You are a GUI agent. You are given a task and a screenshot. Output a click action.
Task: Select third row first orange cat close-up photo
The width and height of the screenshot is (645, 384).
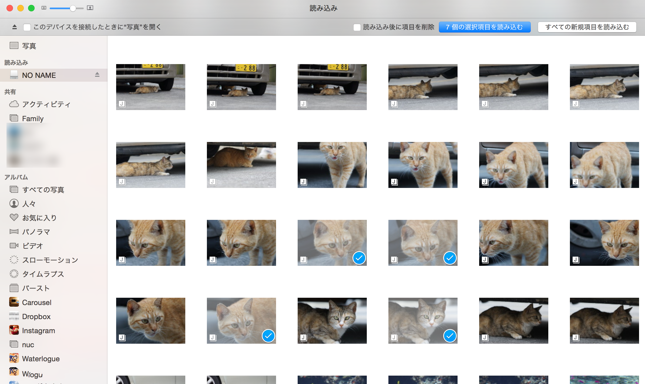(x=151, y=243)
